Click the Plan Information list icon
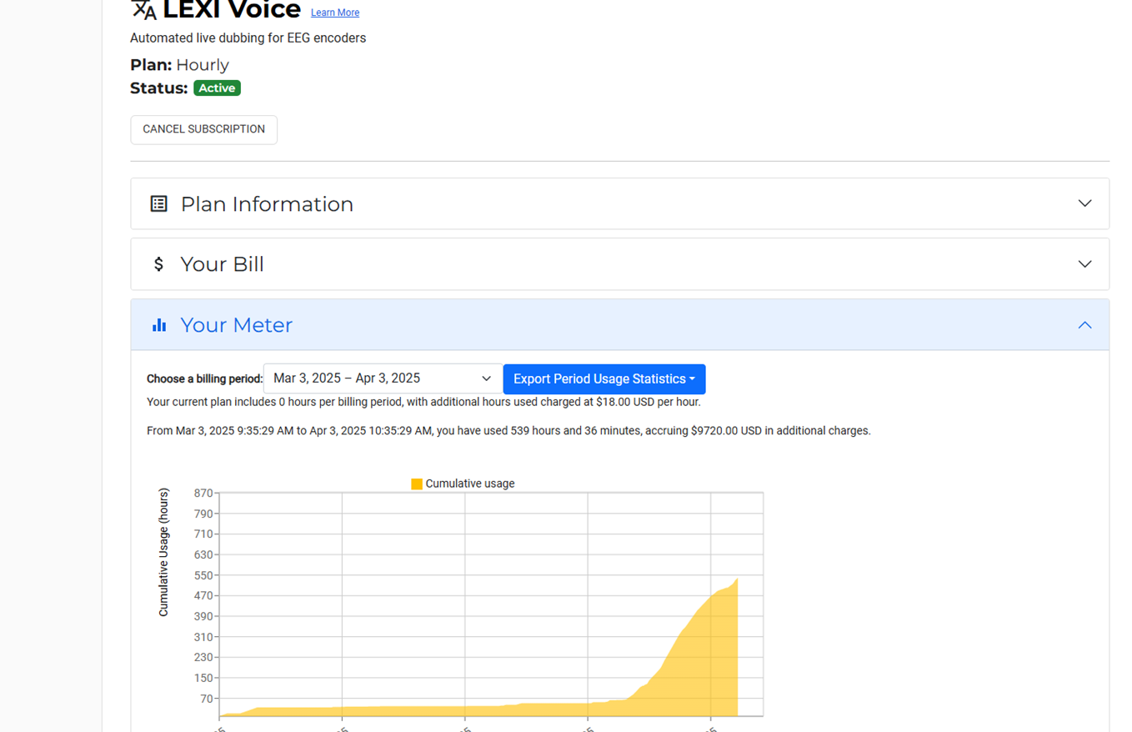The image size is (1132, 732). pyautogui.click(x=158, y=203)
